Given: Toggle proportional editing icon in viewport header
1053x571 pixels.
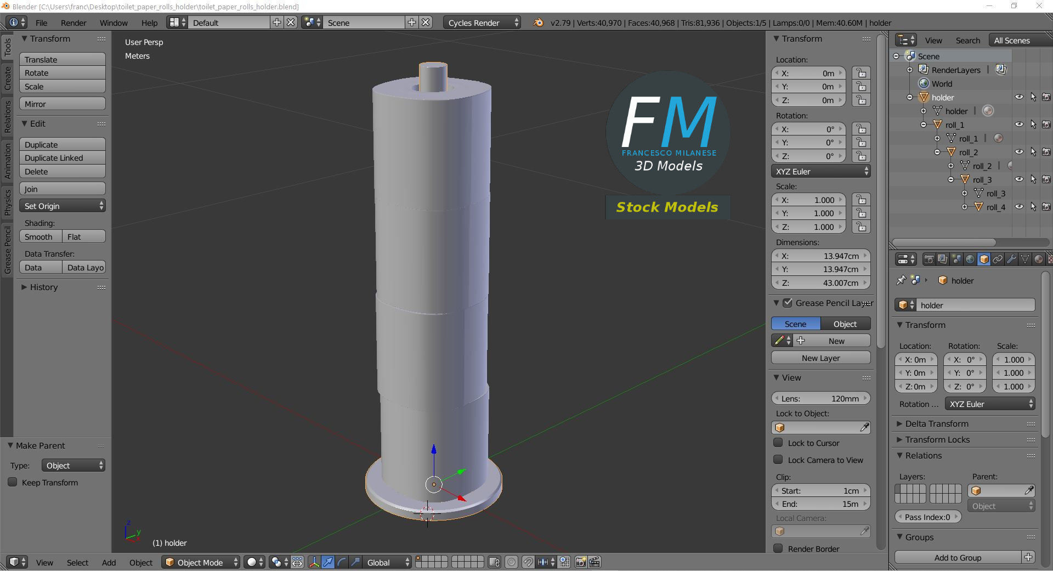Looking at the screenshot, I should (511, 562).
